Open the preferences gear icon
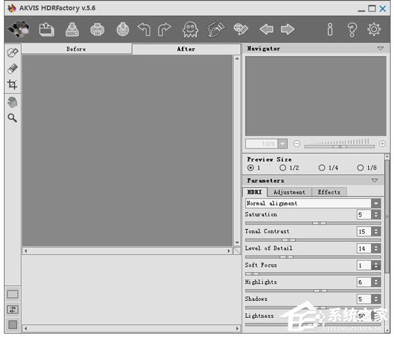394x337 pixels. tap(374, 29)
